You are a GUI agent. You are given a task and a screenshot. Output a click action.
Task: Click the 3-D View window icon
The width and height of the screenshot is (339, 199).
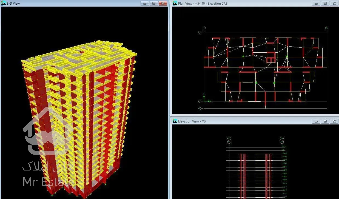click(4, 3)
